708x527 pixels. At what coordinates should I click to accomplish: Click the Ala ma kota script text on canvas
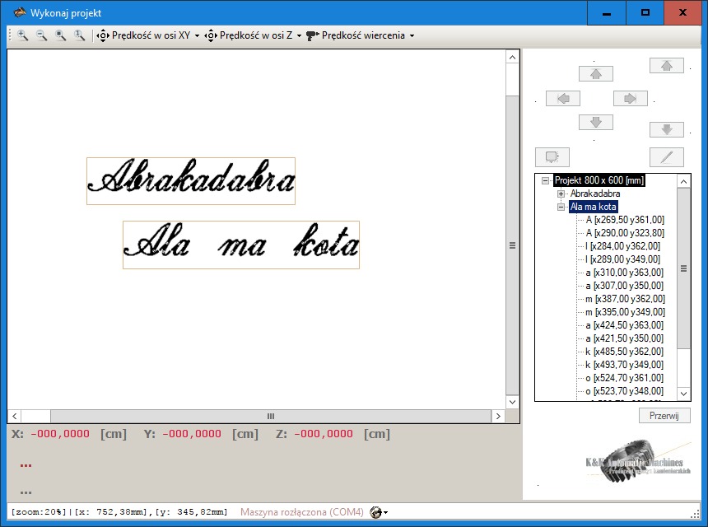click(x=241, y=245)
